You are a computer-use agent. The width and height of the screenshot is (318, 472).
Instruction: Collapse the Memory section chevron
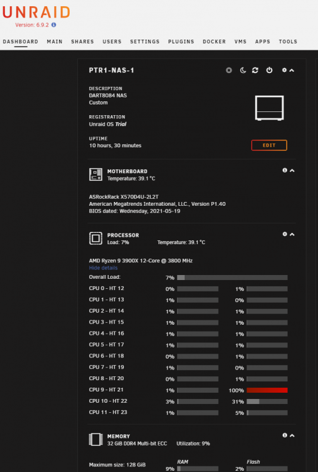click(292, 435)
